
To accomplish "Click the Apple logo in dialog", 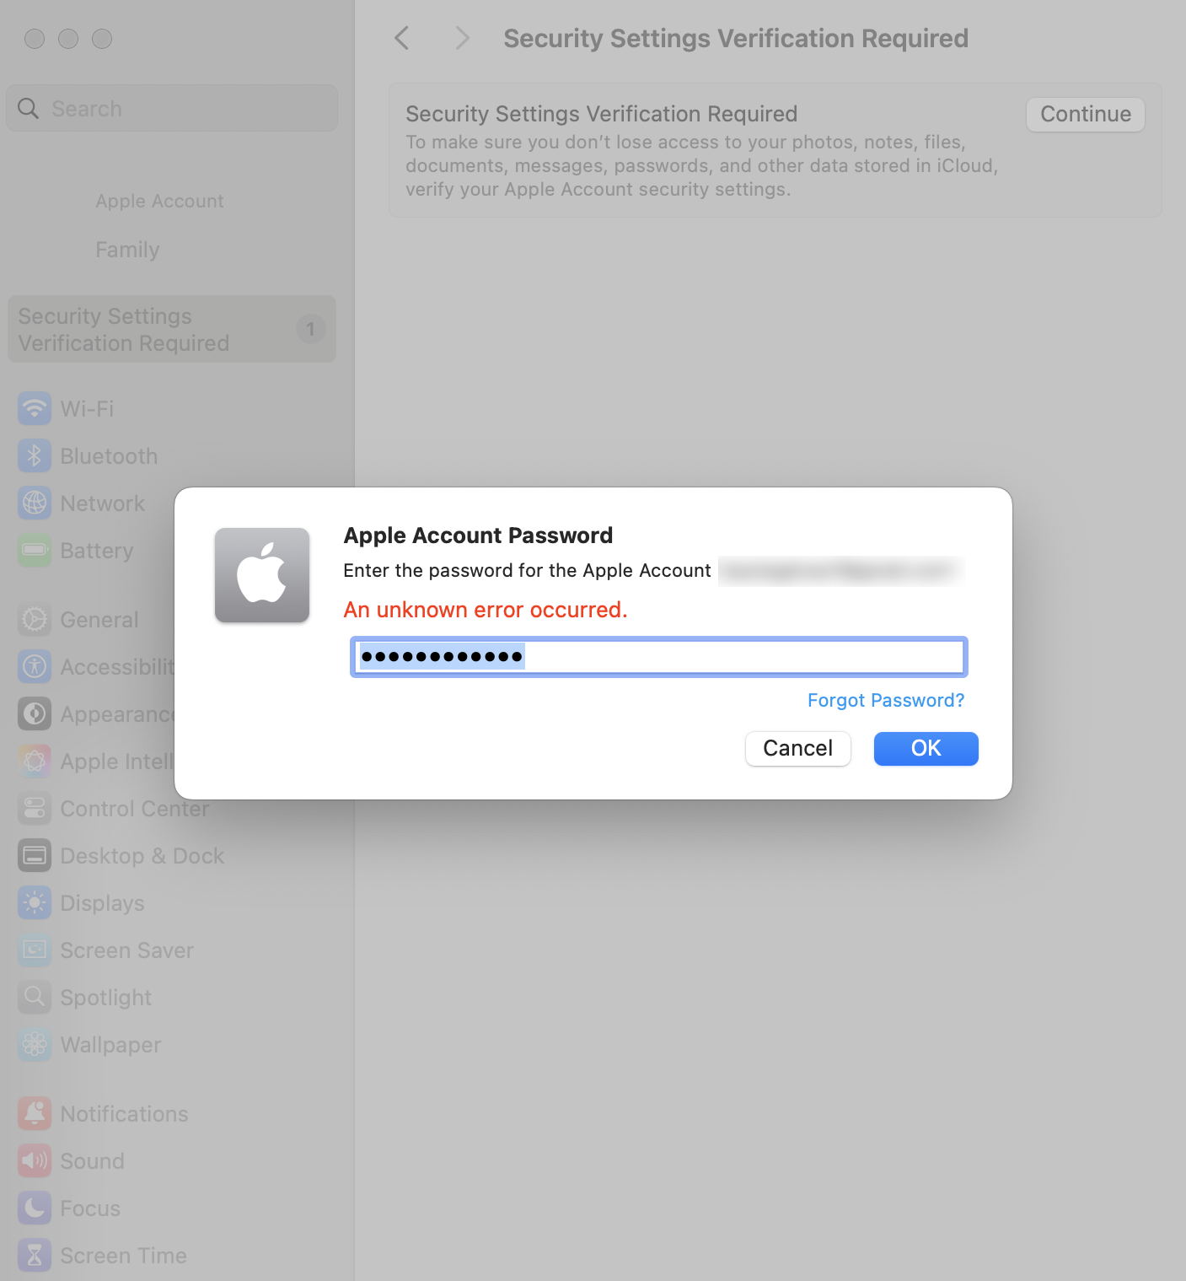I will (262, 575).
